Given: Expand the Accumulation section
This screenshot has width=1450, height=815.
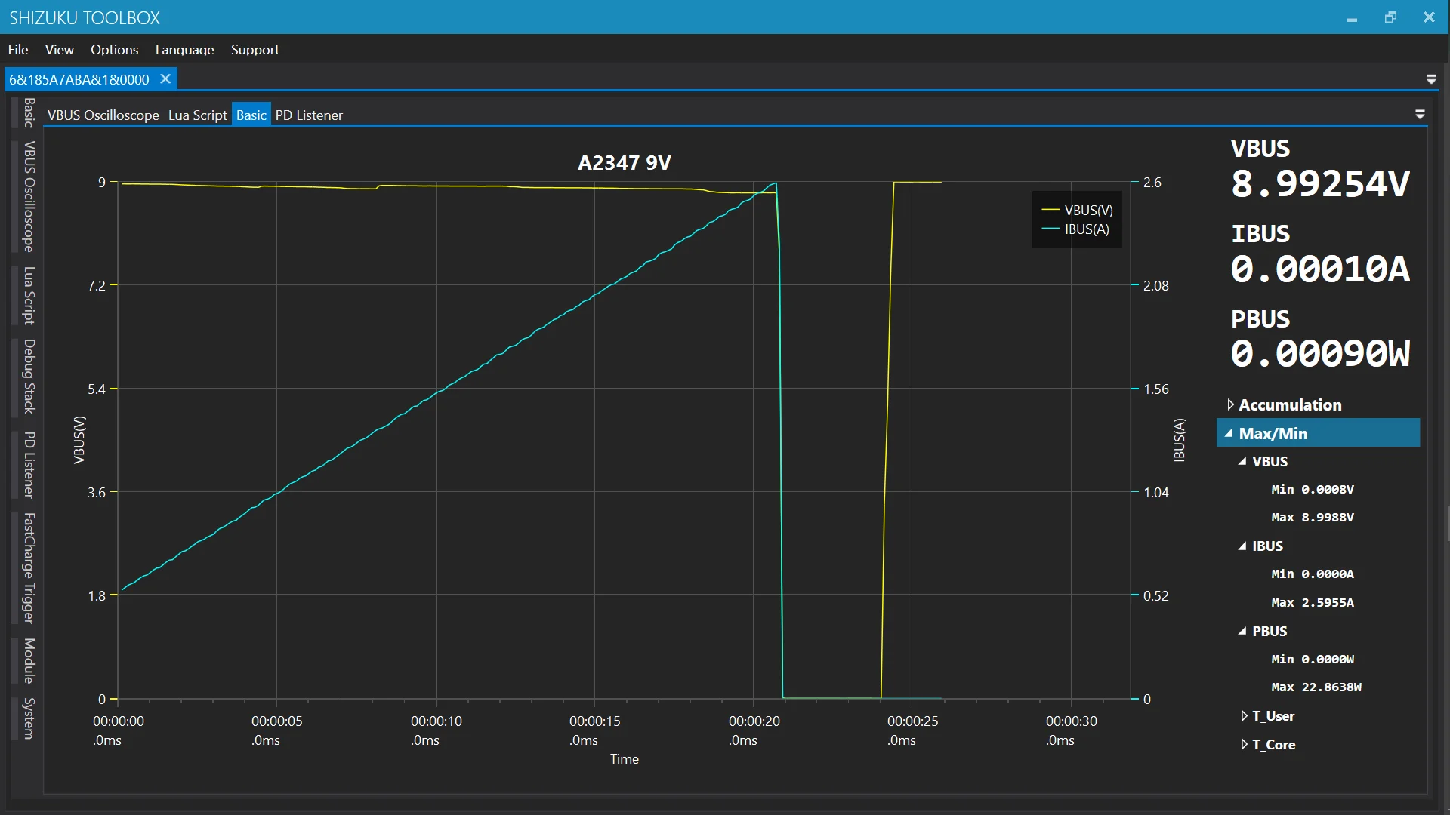Looking at the screenshot, I should (x=1230, y=405).
